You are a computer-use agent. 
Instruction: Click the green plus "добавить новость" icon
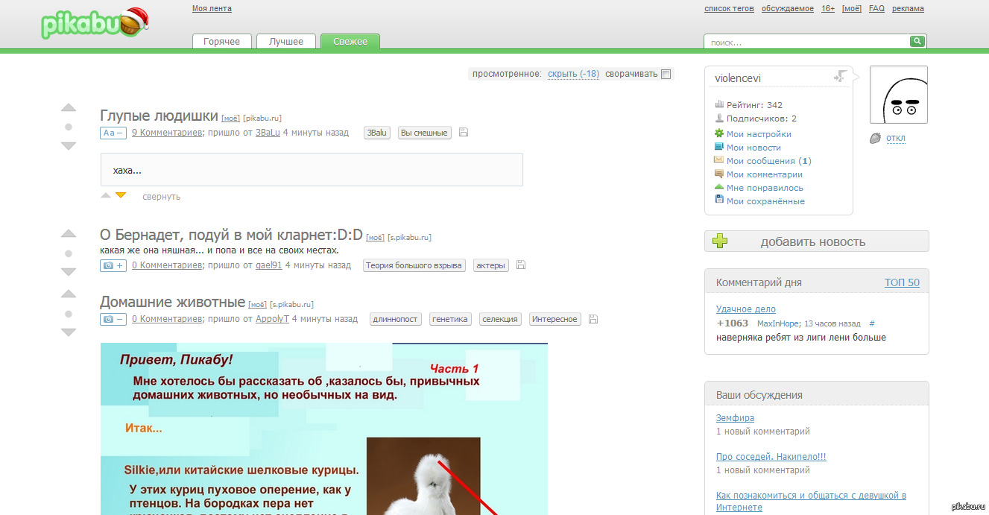(x=720, y=241)
